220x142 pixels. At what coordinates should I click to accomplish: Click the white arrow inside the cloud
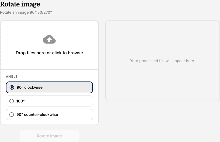(x=49, y=40)
